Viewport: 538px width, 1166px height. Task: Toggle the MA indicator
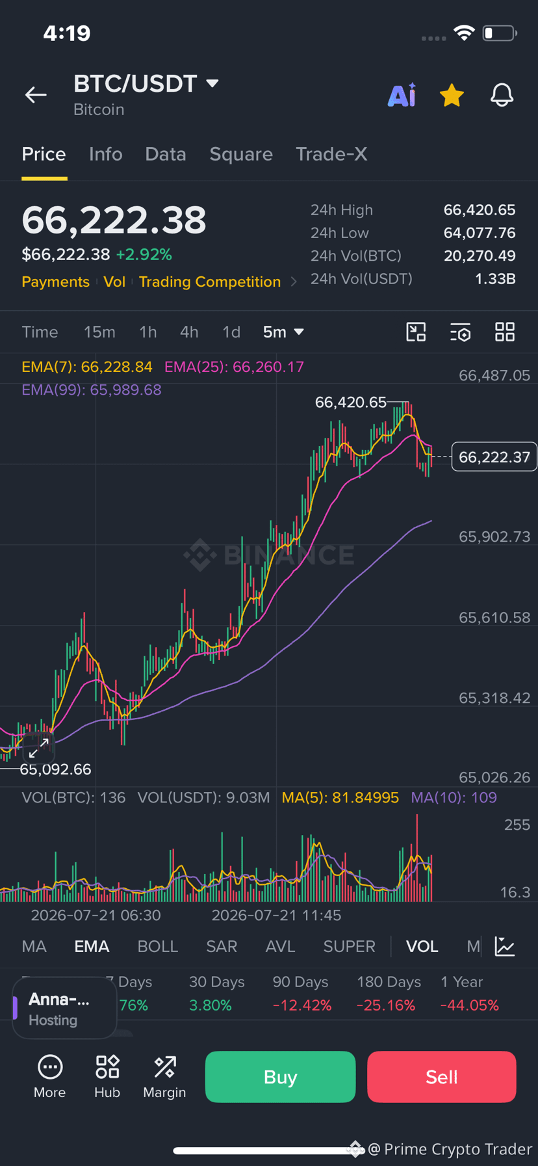34,946
